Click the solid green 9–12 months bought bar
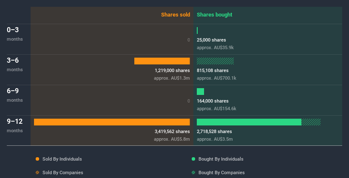Image resolution: width=349 pixels, height=178 pixels. pos(249,122)
